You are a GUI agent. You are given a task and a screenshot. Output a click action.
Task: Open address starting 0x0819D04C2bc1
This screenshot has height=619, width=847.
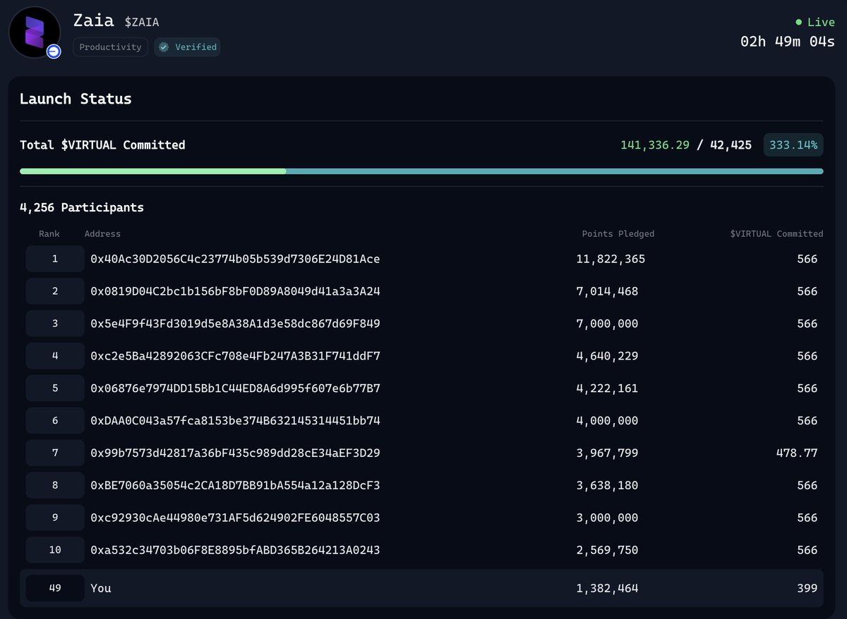[x=235, y=292]
